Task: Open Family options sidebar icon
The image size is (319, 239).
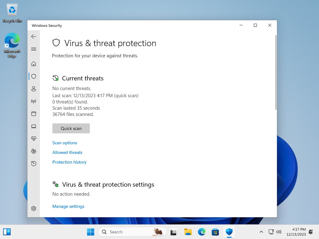Action: pos(34,151)
